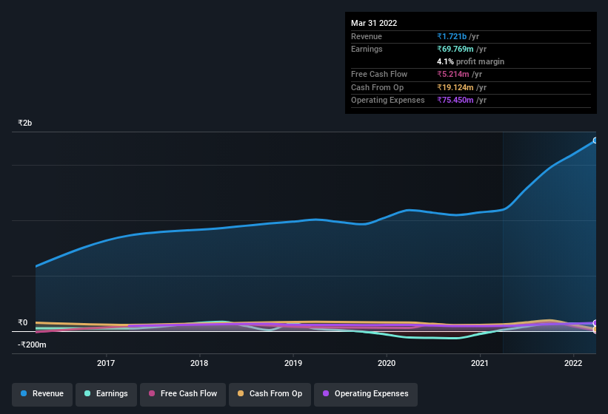Click the 2021 x-axis label

480,363
